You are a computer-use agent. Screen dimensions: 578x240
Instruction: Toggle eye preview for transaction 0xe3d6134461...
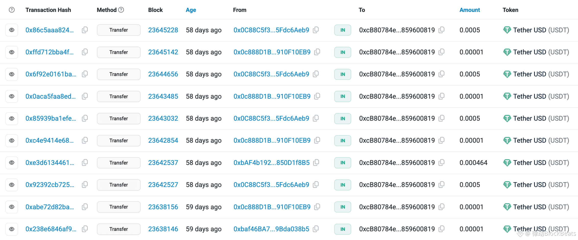(12, 163)
